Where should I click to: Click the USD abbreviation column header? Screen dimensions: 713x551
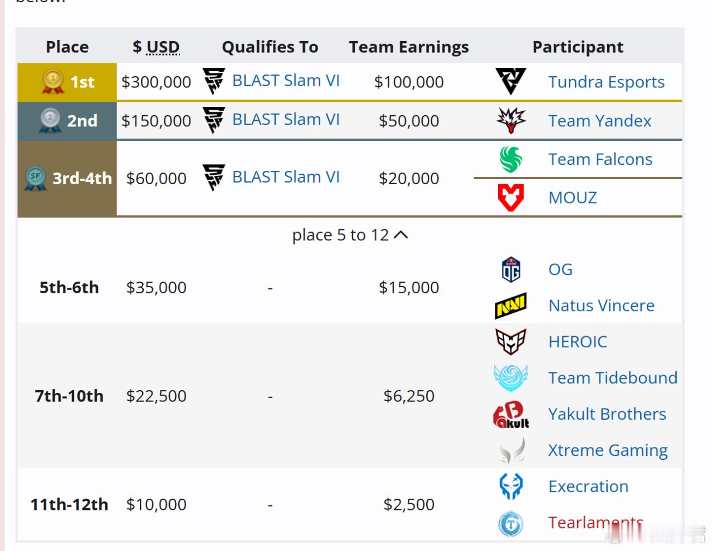point(163,47)
